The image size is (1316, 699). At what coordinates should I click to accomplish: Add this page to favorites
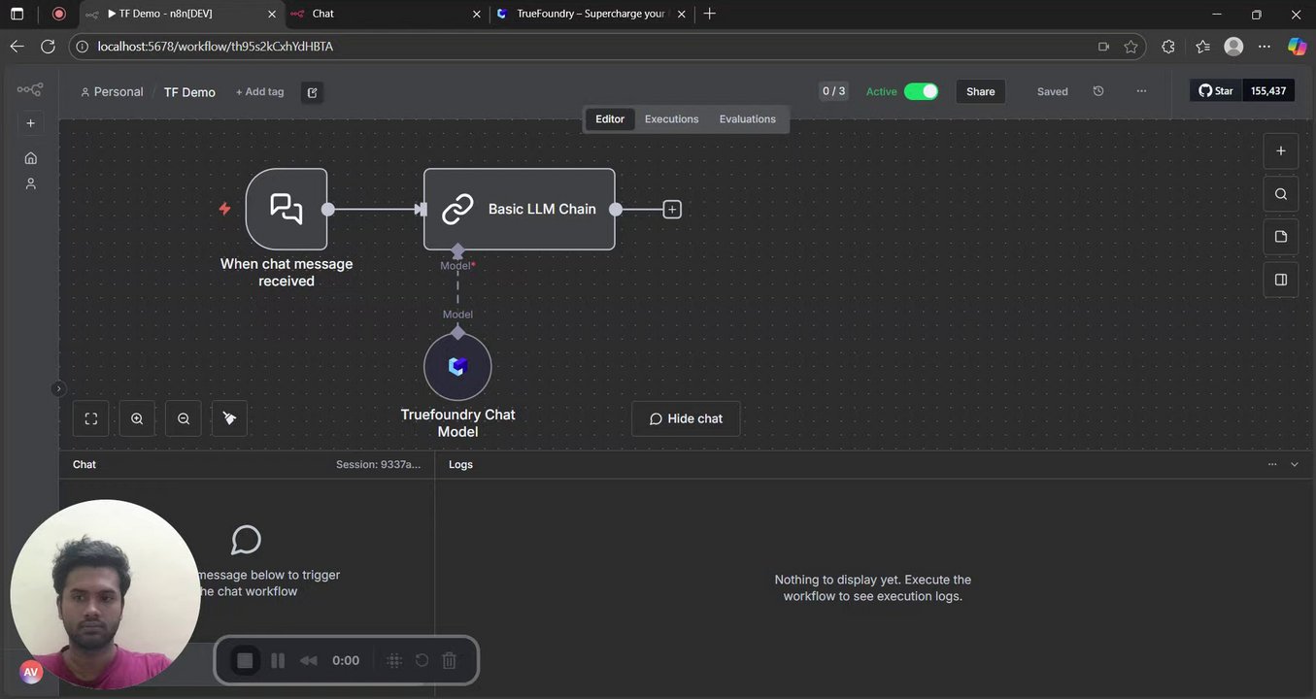click(1130, 47)
